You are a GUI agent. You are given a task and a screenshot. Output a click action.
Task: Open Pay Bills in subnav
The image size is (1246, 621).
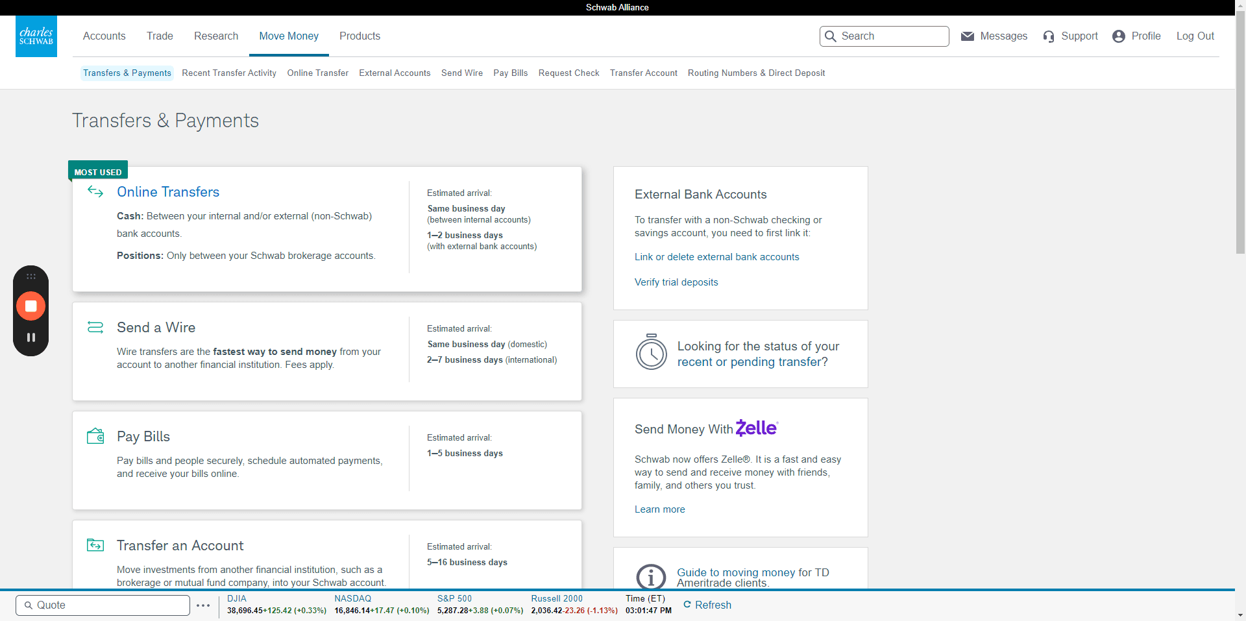pos(511,73)
